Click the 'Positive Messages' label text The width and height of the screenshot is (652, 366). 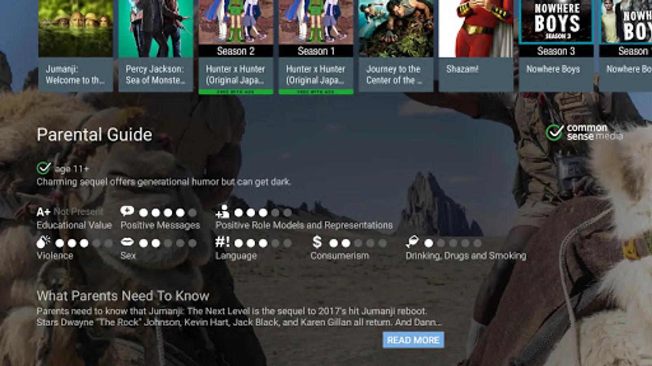[161, 225]
